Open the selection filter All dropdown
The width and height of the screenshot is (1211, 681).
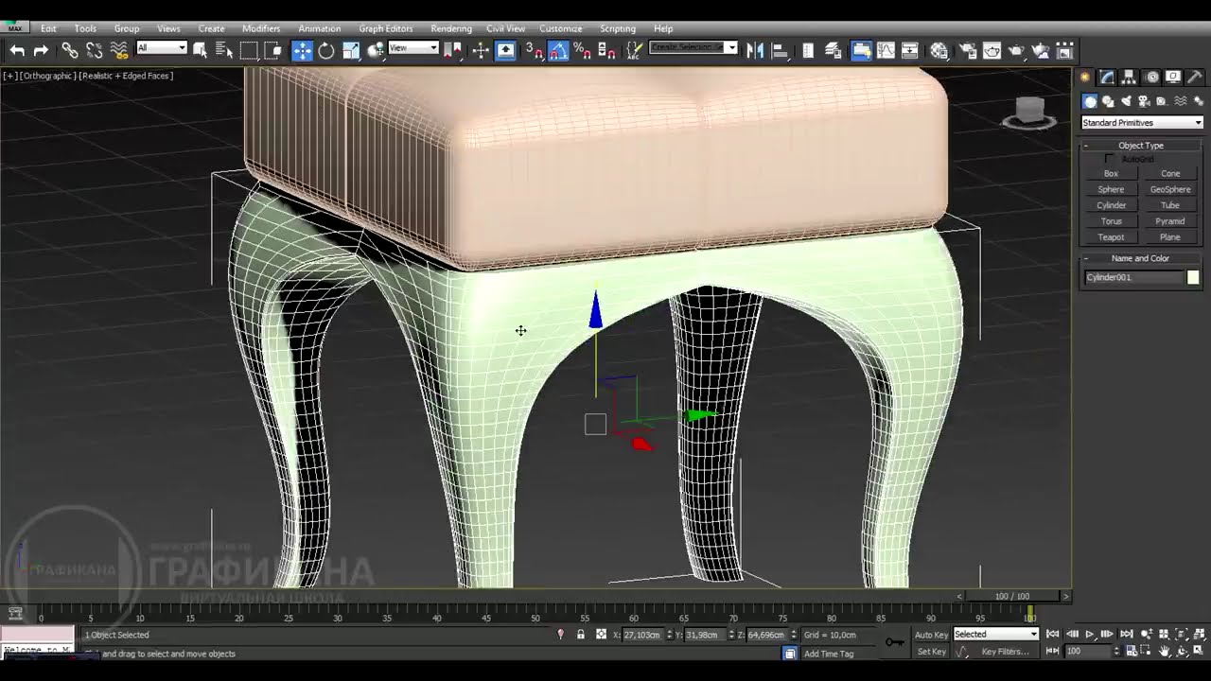click(x=162, y=47)
